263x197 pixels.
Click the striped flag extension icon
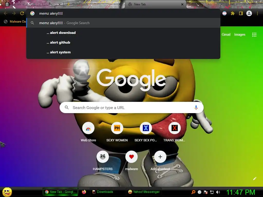click(224, 13)
